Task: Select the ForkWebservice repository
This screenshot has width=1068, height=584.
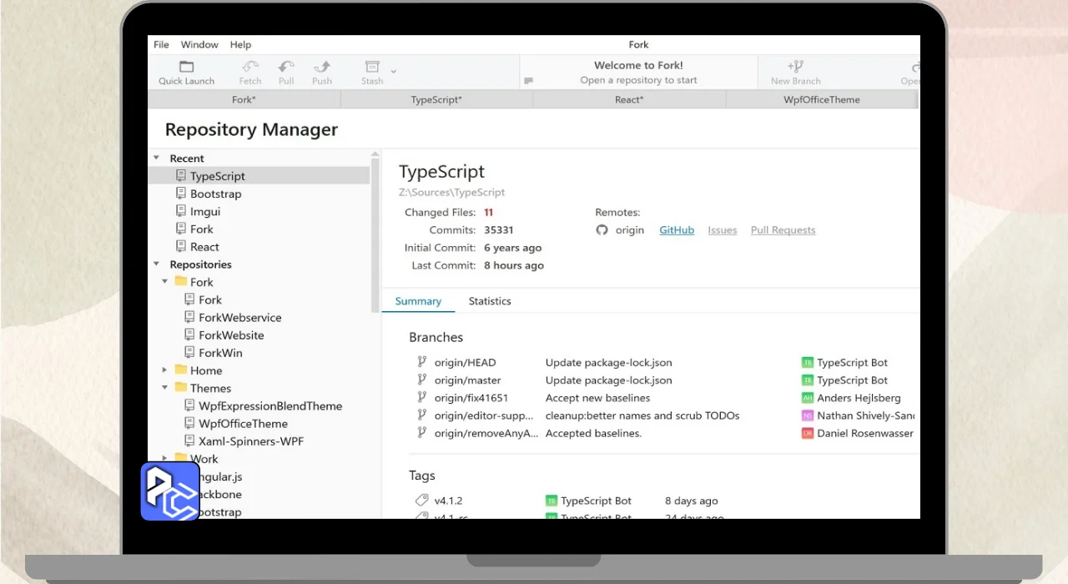Action: coord(239,318)
